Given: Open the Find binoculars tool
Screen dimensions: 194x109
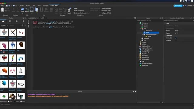Looking at the screenshot, I should tap(22, 10).
